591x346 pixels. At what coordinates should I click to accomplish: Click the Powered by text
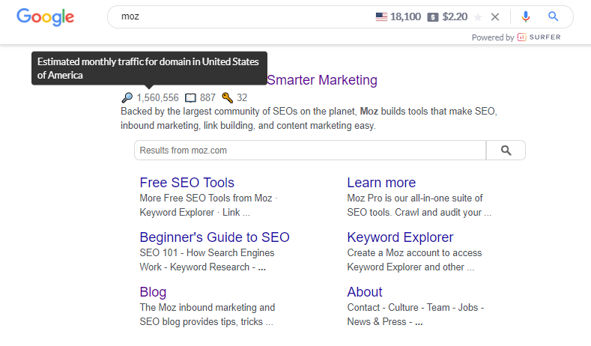coord(493,37)
